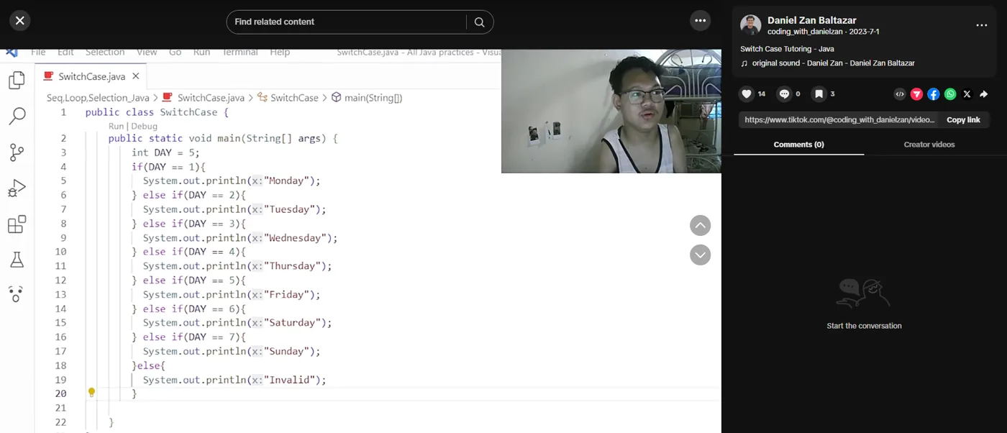Click the "Friday" string on line 13
The image size is (1007, 433).
[286, 295]
